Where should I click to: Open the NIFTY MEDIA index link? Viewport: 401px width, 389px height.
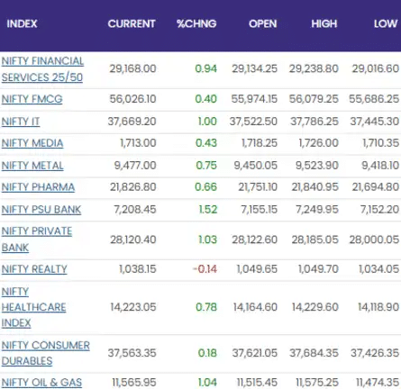click(x=32, y=143)
